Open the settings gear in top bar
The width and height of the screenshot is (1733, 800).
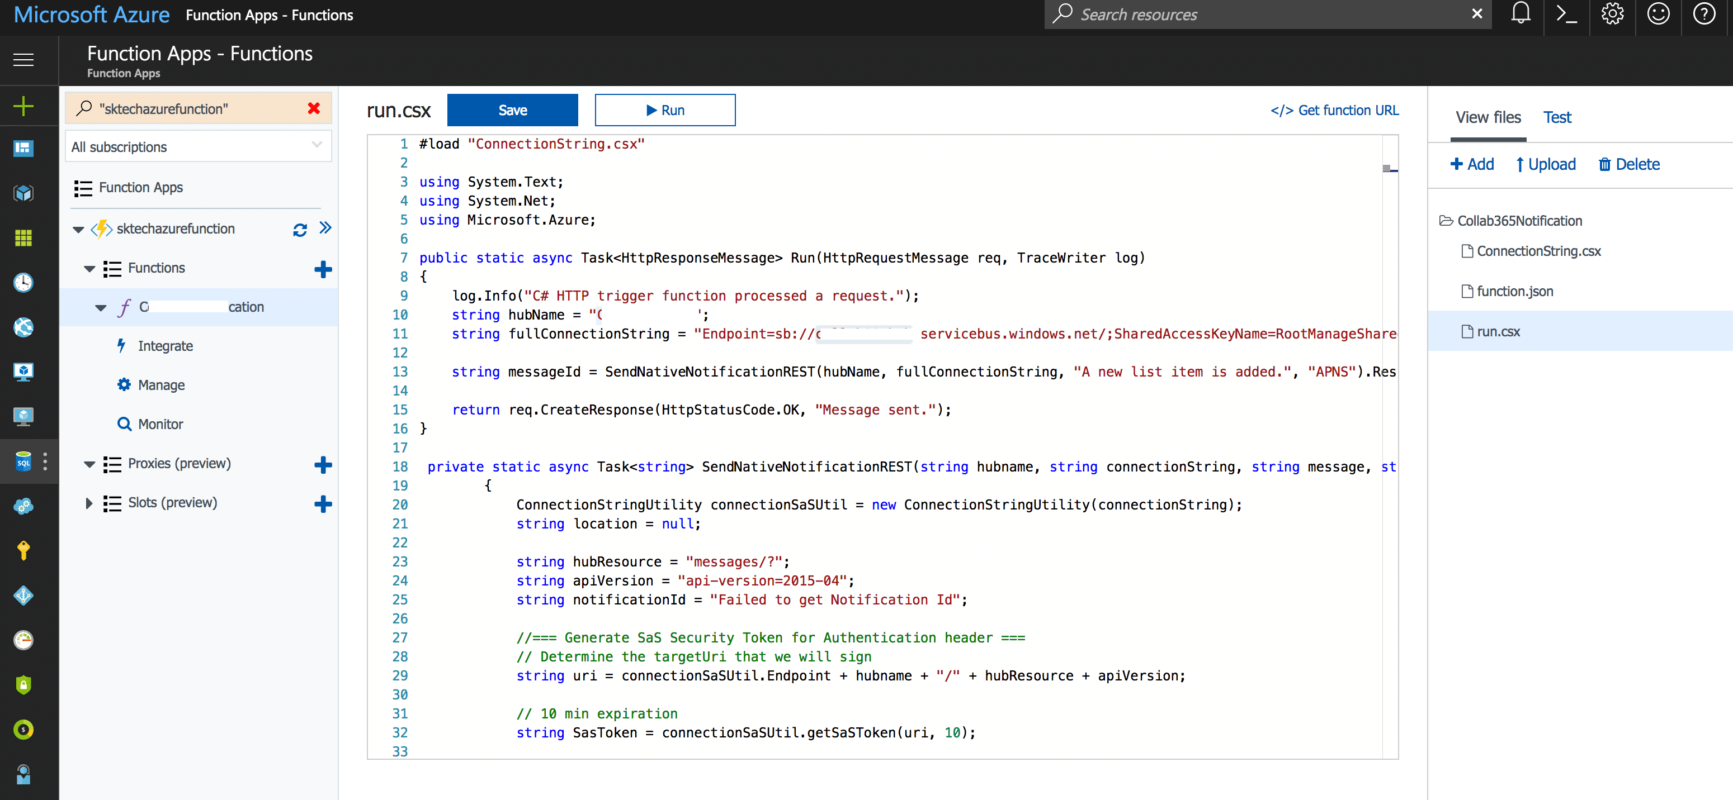coord(1613,14)
